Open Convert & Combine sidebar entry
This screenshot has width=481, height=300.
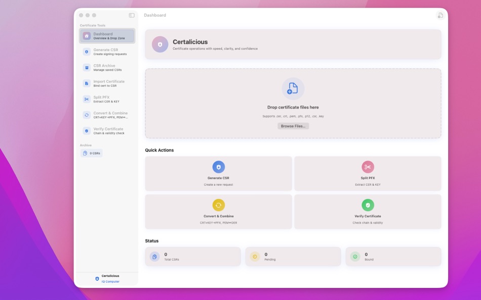tap(107, 115)
